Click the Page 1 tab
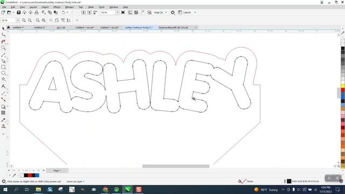This screenshot has height=194, width=345. pyautogui.click(x=57, y=170)
